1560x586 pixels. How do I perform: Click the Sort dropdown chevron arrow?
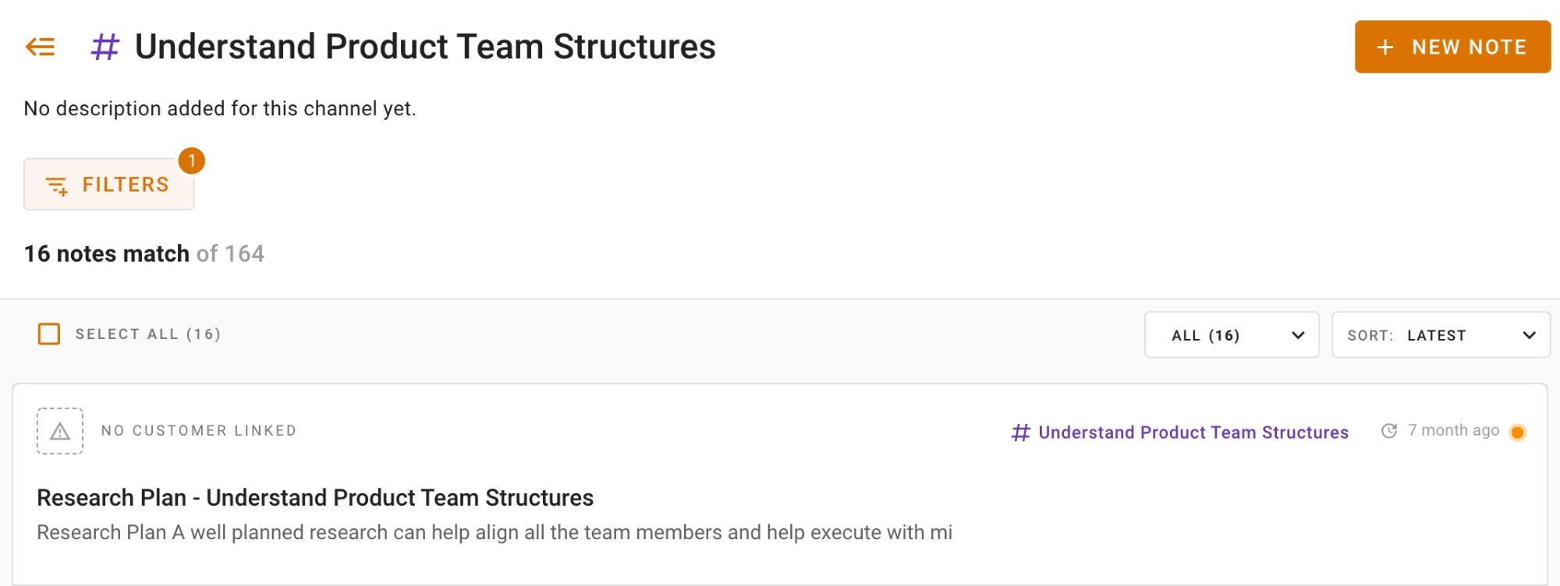pos(1529,335)
